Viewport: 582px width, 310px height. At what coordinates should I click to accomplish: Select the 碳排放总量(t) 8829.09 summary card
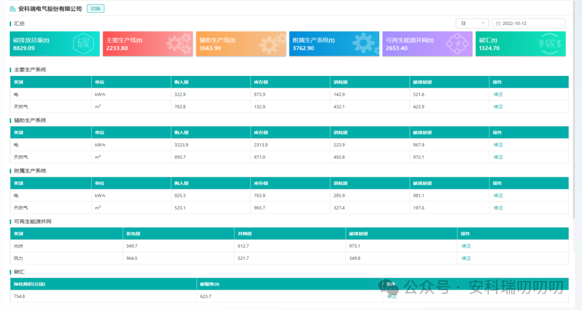point(55,44)
